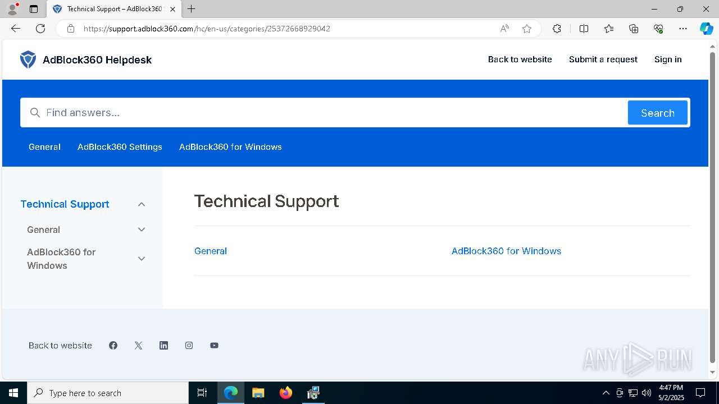Open the Facebook footer icon
719x404 pixels.
[113, 346]
